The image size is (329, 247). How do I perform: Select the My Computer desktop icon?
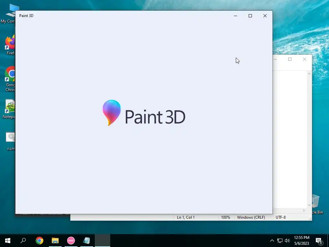[8, 13]
